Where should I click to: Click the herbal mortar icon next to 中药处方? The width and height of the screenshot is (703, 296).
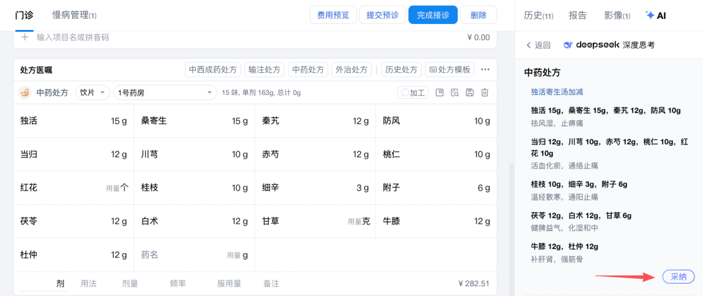click(24, 92)
